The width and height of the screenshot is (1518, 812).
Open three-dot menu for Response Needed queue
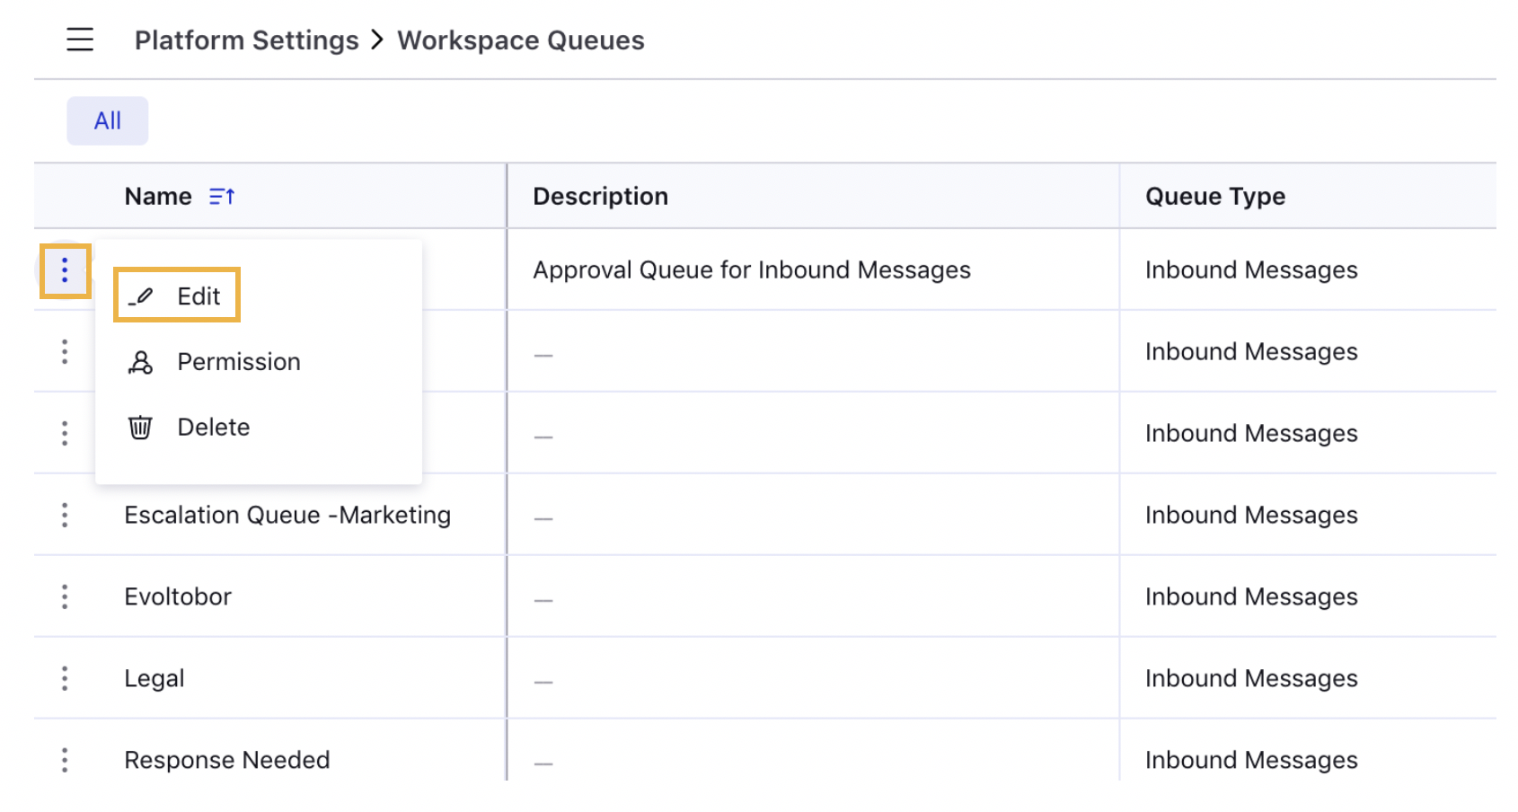(x=65, y=761)
